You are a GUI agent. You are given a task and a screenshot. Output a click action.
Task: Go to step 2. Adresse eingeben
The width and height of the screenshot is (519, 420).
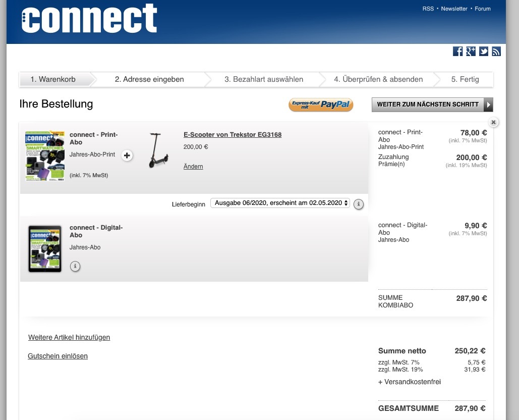tap(149, 79)
